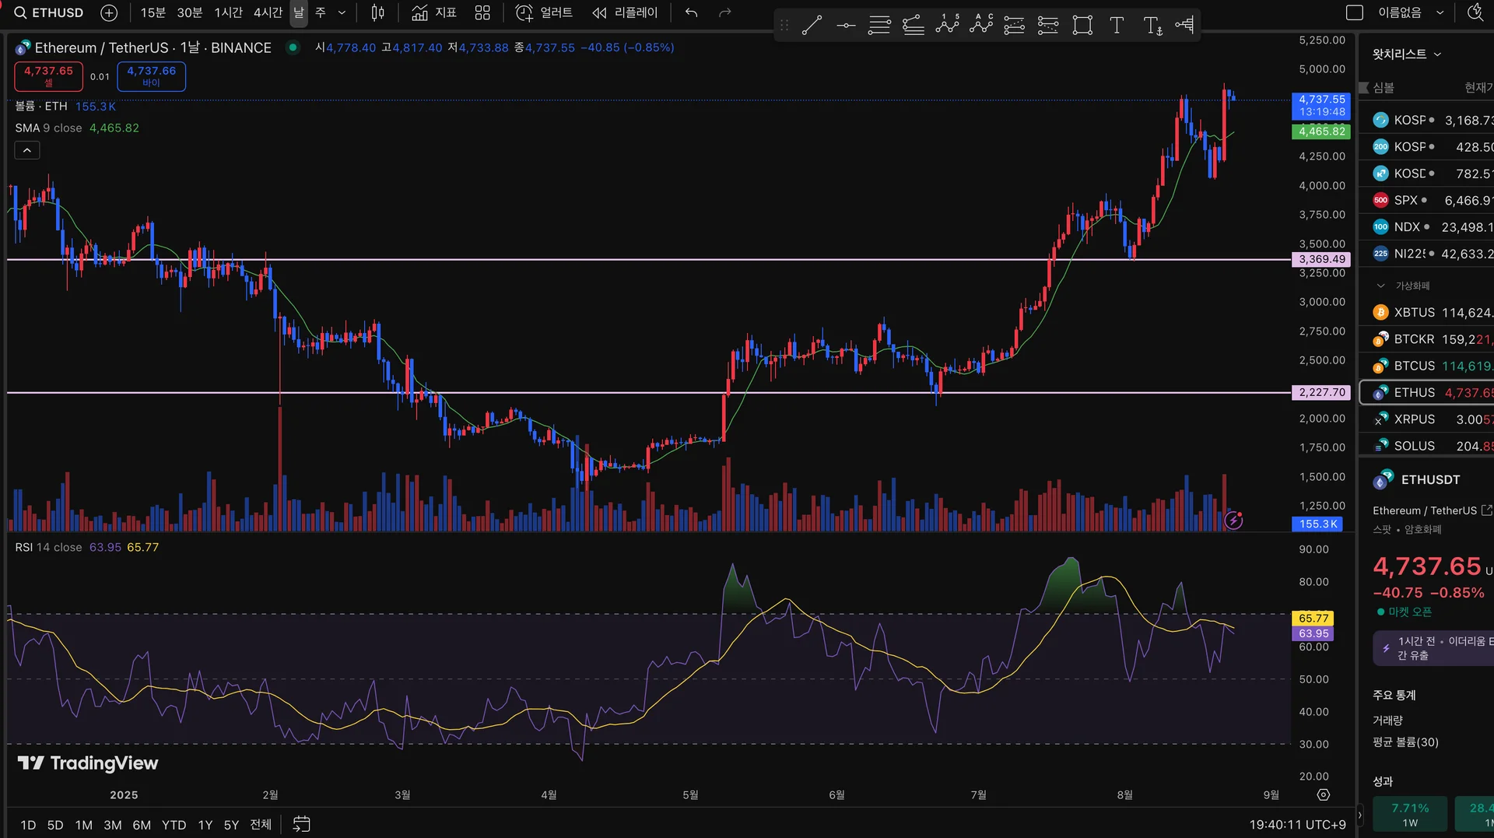Click the layout select square icon
This screenshot has width=1494, height=838.
[1355, 12]
